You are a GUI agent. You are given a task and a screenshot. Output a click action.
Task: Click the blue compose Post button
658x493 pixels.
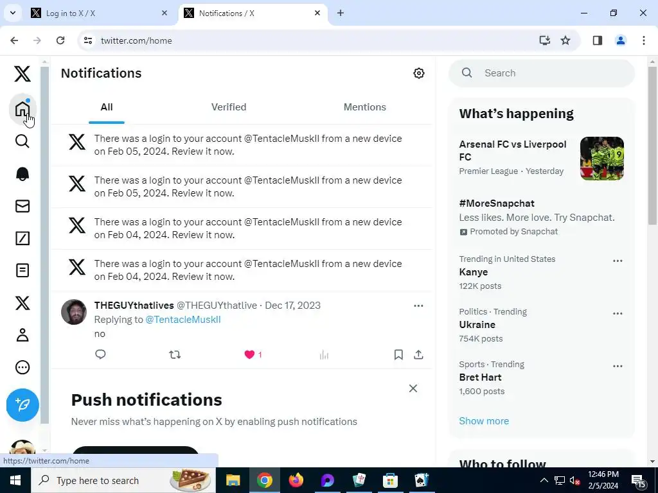(22, 404)
